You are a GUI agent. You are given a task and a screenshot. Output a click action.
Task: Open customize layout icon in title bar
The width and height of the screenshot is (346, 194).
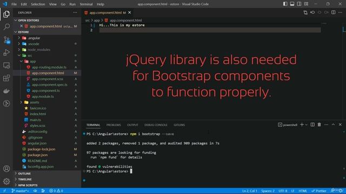click(x=306, y=4)
